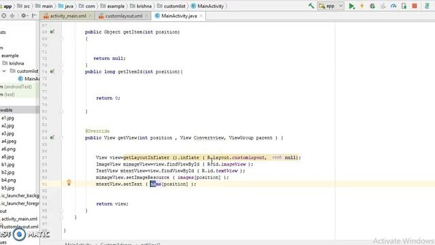
Task: Select ic_launcher_foreground file in tree
Action: point(20,203)
